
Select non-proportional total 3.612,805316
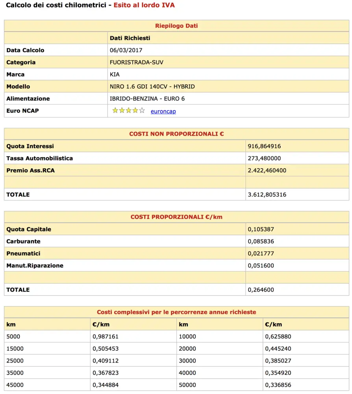[x=267, y=195]
